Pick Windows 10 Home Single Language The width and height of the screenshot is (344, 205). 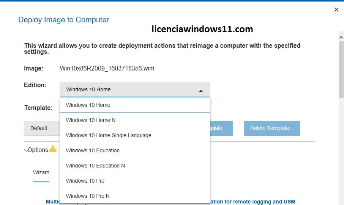tap(135, 135)
